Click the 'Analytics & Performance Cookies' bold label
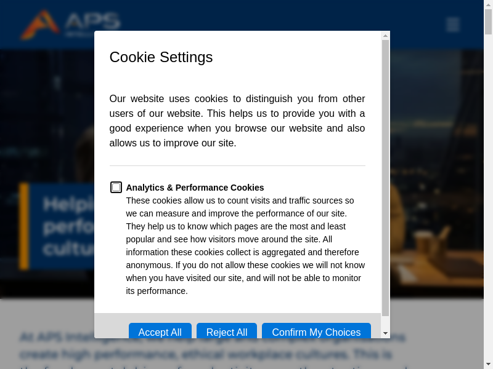Screen dimensions: 493x369 click(195, 188)
